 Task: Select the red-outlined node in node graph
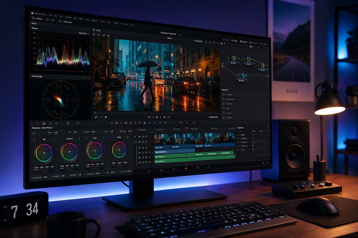(x=242, y=77)
